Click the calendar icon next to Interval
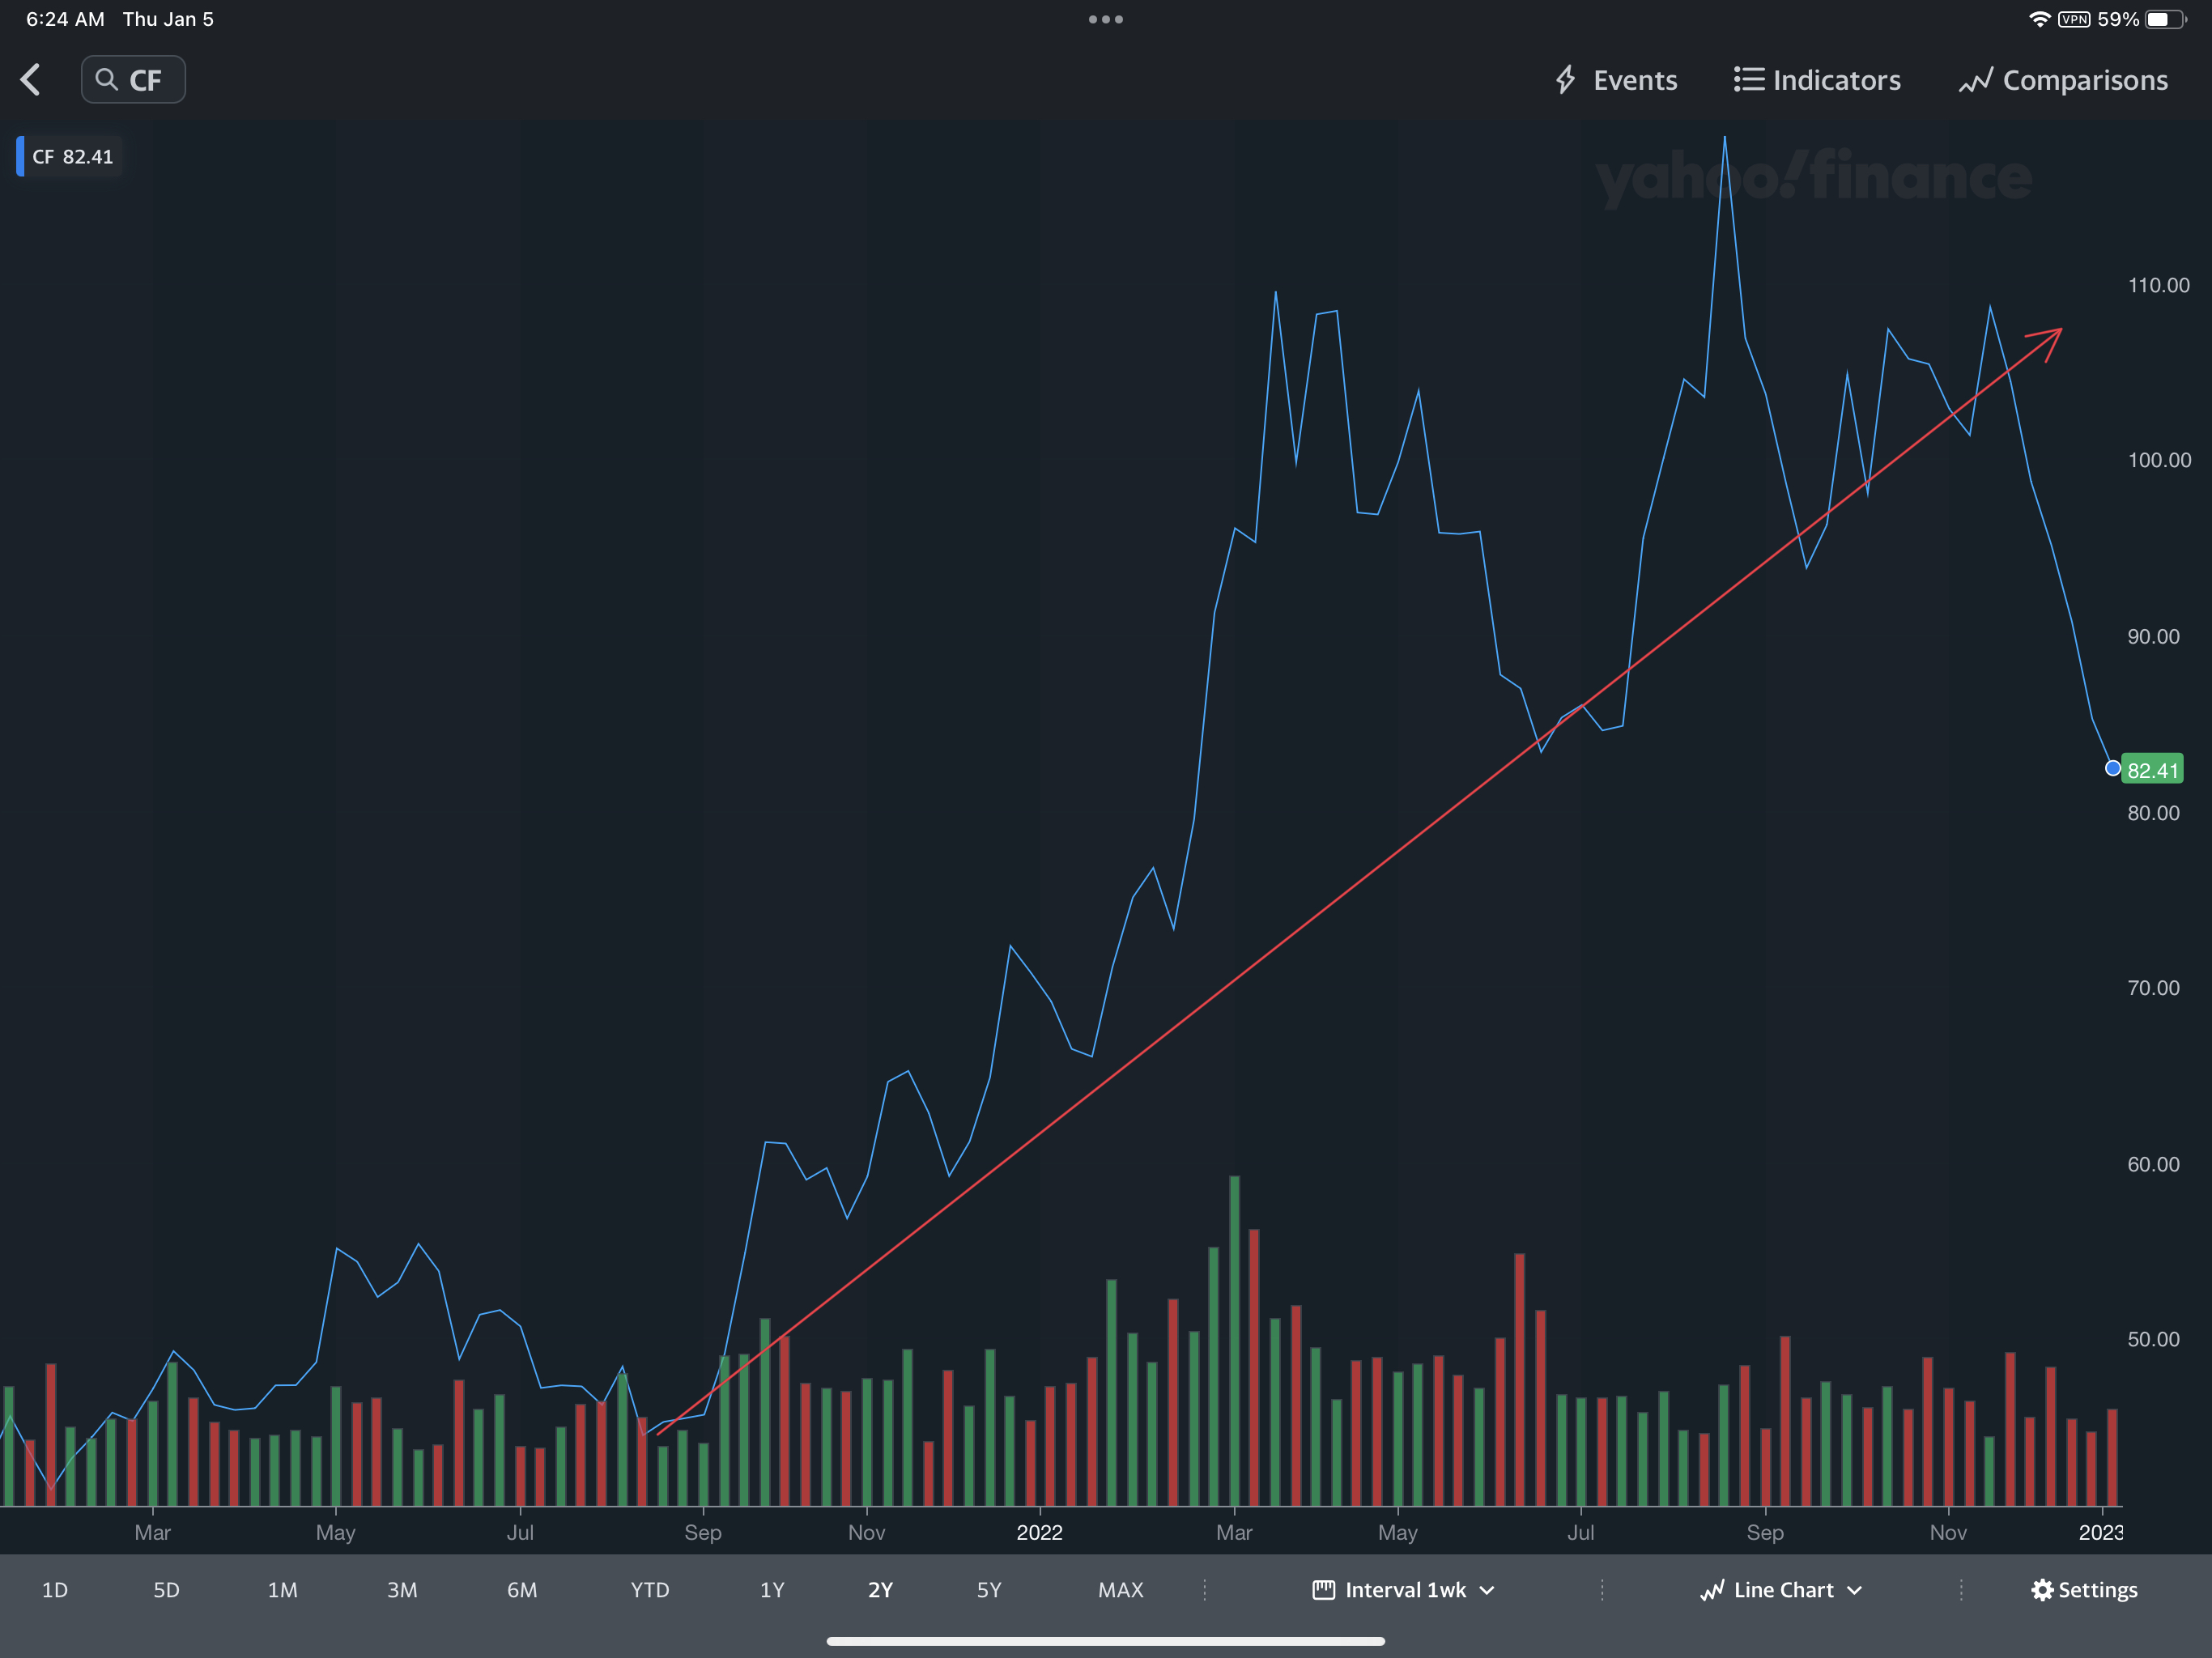Viewport: 2212px width, 1658px height. [1323, 1590]
